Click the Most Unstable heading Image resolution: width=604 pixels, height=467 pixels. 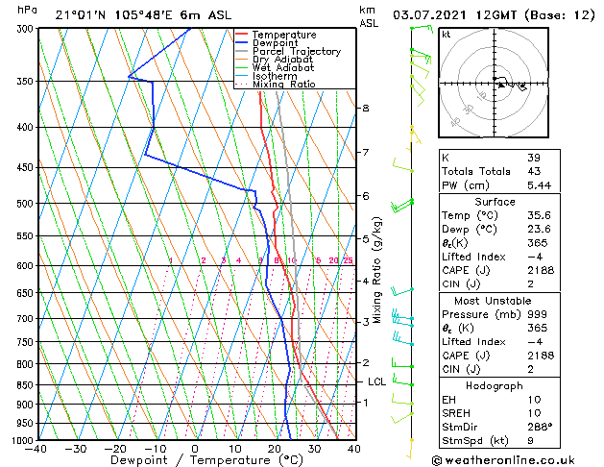coord(493,301)
